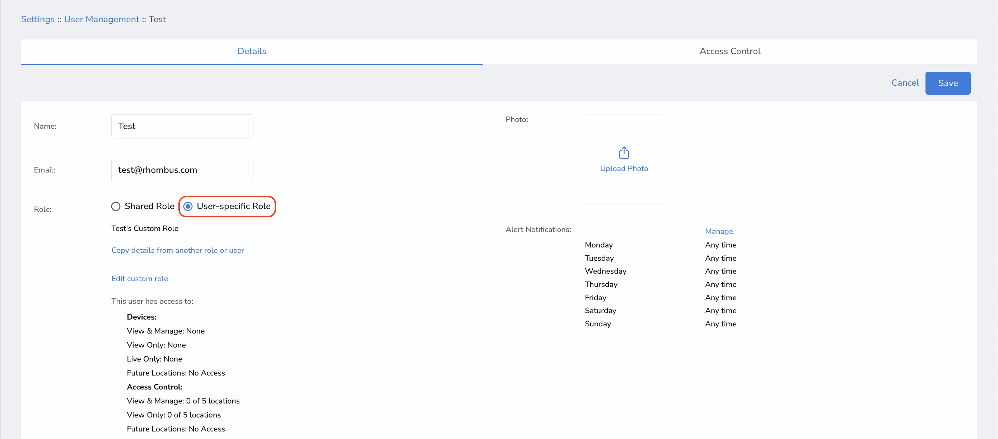The width and height of the screenshot is (998, 439).
Task: Click "This user has access to:" text
Action: [x=152, y=301]
